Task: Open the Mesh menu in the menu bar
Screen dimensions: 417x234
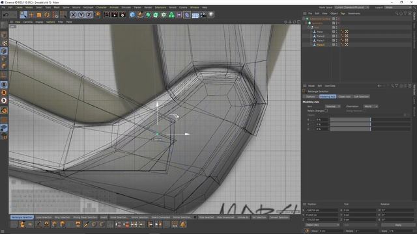Action: pyautogui.click(x=57, y=7)
